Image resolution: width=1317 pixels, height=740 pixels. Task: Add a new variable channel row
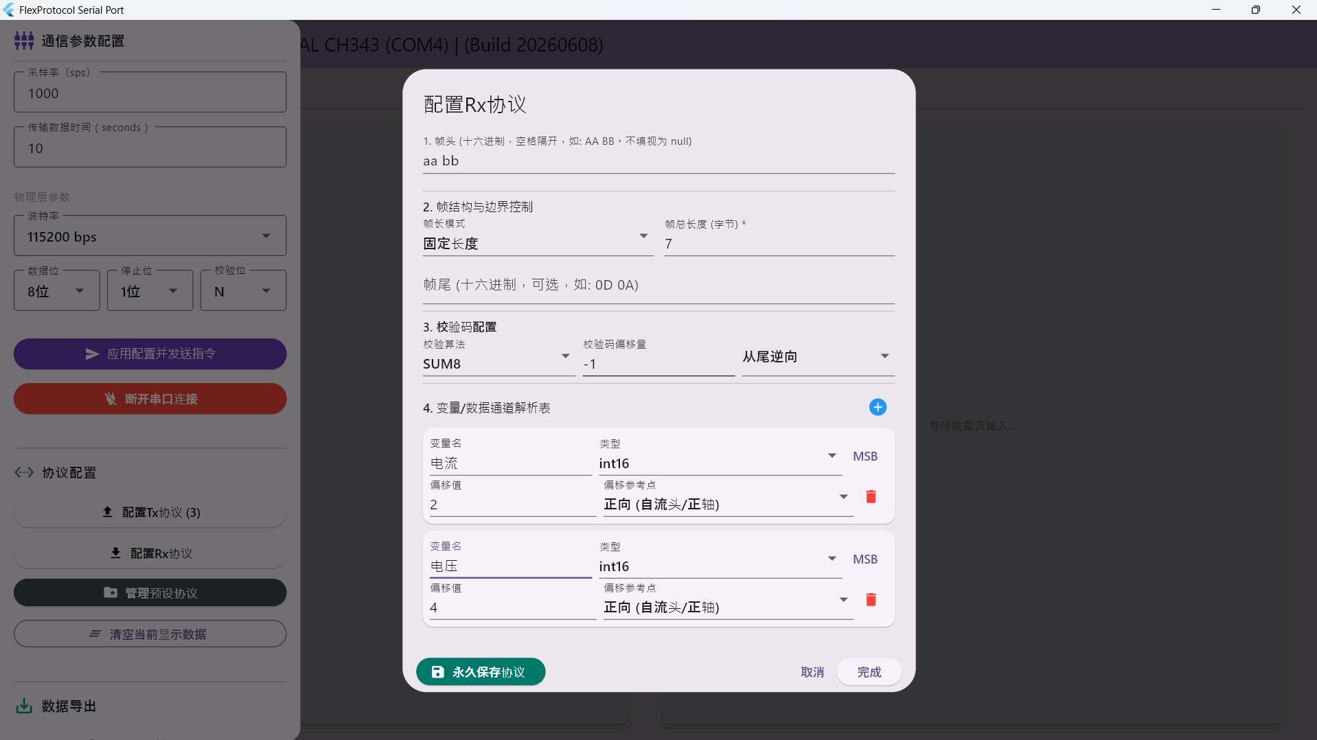click(878, 407)
